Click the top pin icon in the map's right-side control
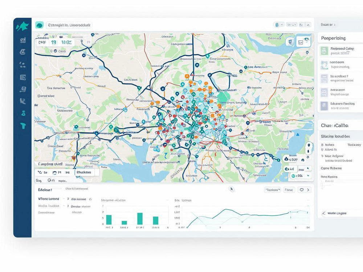The height and width of the screenshot is (272, 363). point(309,145)
